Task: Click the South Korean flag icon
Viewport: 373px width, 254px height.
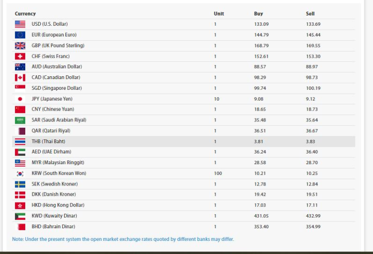Action: 20,173
